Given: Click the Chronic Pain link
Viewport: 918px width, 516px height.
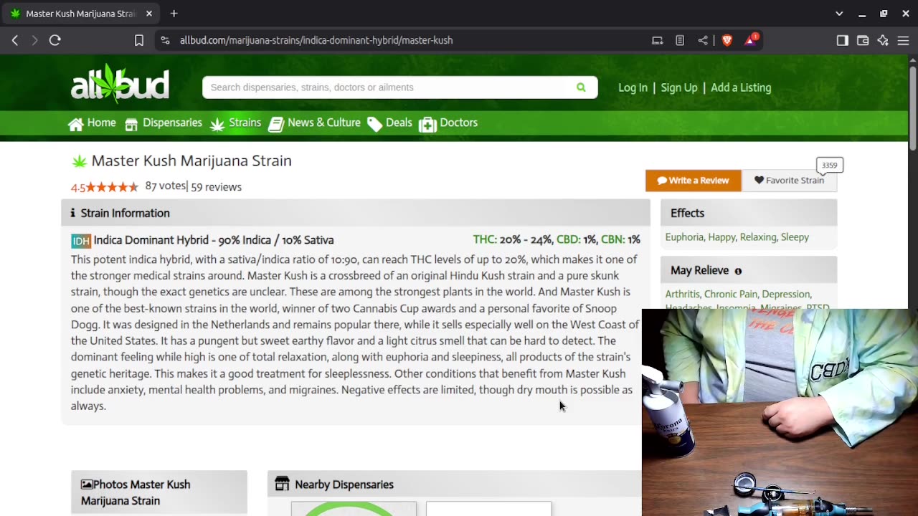Looking at the screenshot, I should coord(731,294).
